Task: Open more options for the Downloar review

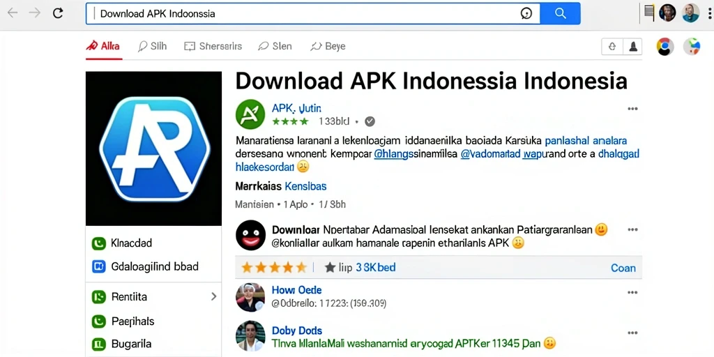Action: 632,229
